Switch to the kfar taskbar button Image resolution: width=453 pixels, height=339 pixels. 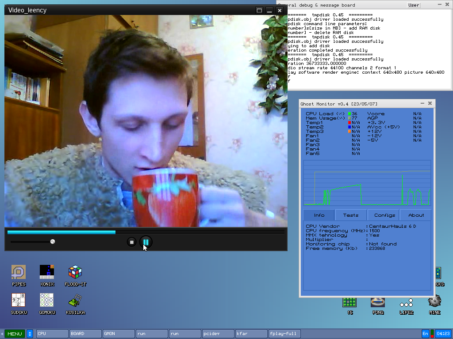click(x=251, y=334)
